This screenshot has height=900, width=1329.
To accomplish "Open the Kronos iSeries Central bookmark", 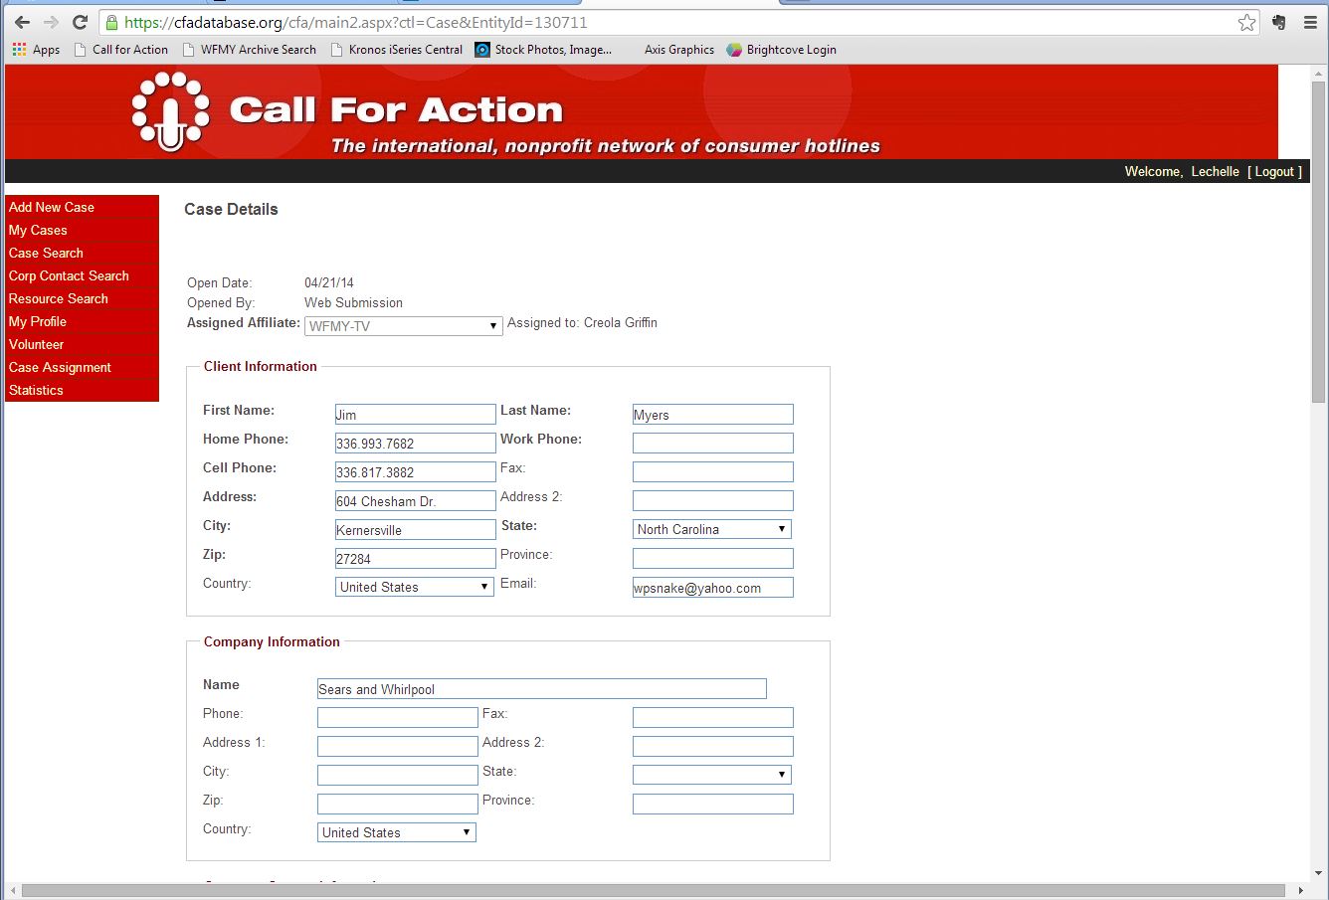I will (x=396, y=50).
